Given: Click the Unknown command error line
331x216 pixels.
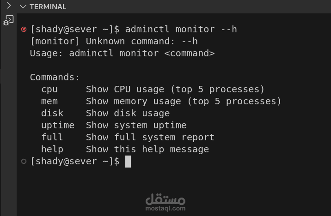Looking at the screenshot, I should (114, 41).
